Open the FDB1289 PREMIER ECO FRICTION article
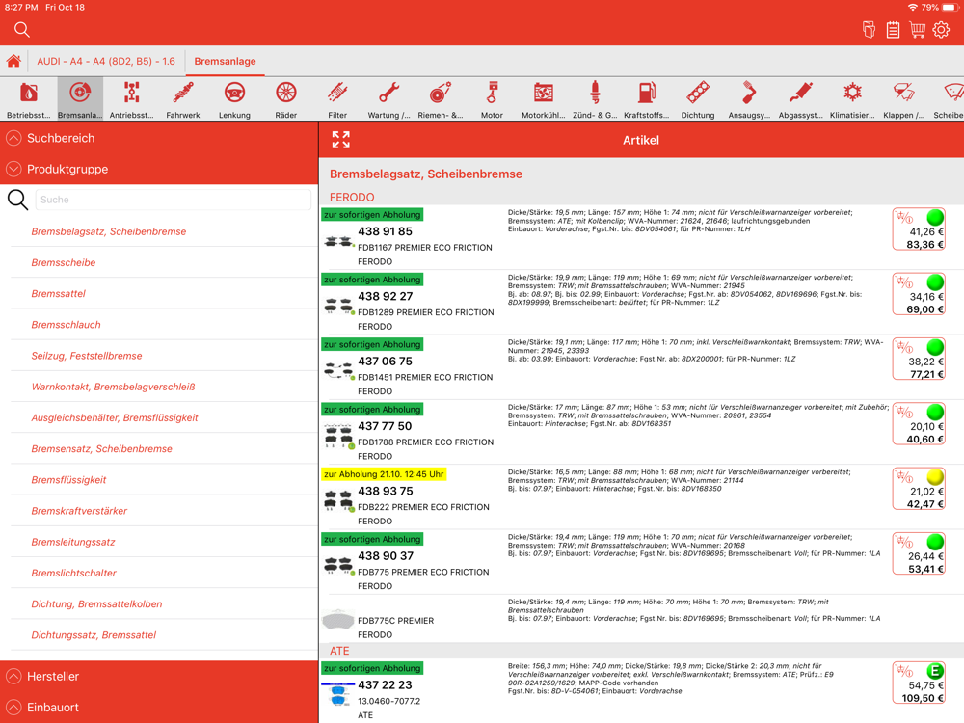 pos(426,312)
